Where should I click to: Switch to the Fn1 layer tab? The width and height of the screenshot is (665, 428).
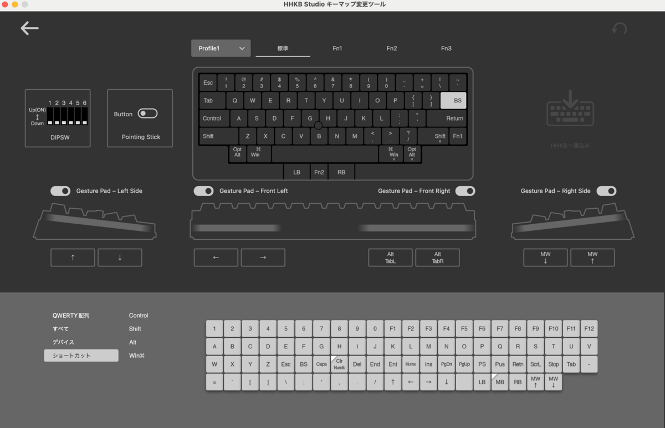click(337, 48)
